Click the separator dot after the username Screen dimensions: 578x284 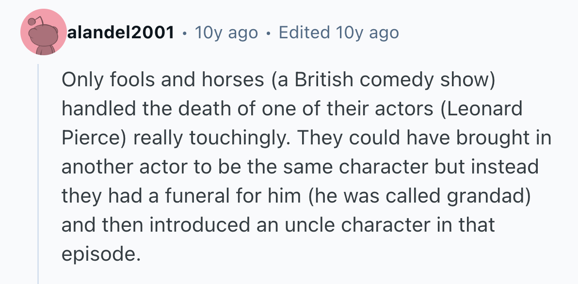(x=184, y=33)
